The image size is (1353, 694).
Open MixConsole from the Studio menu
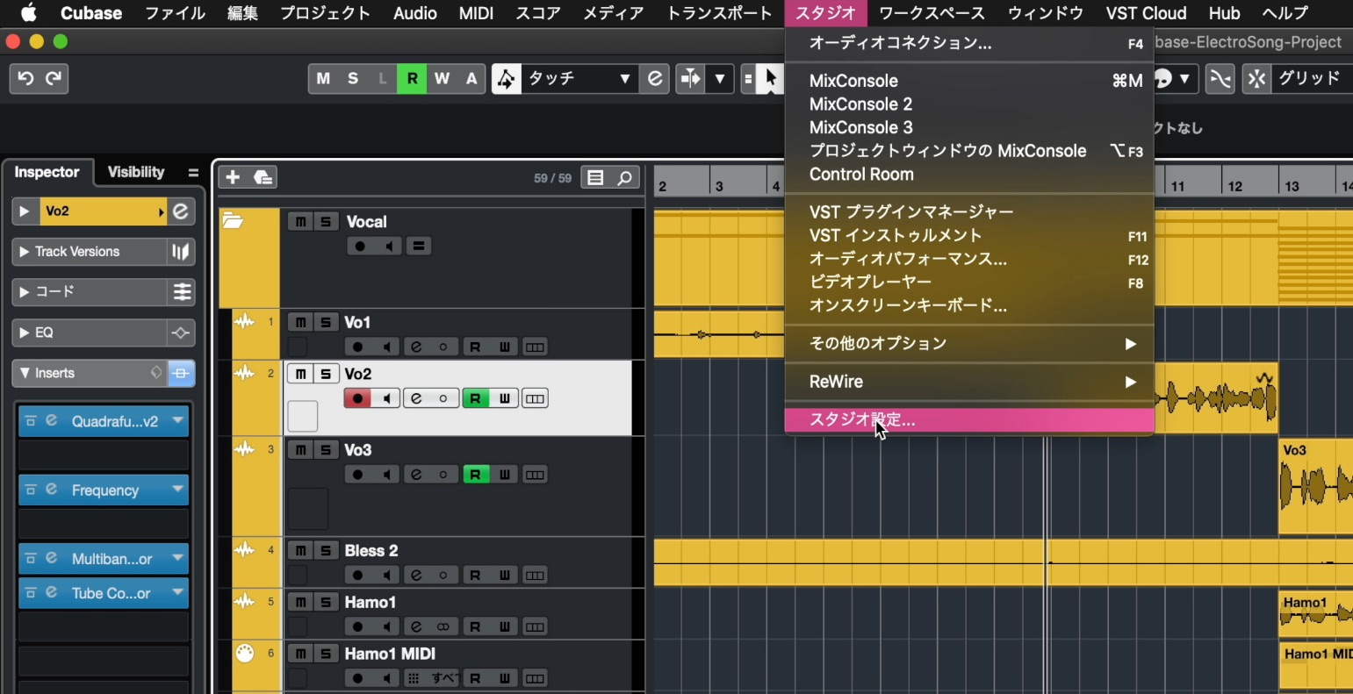968,81
